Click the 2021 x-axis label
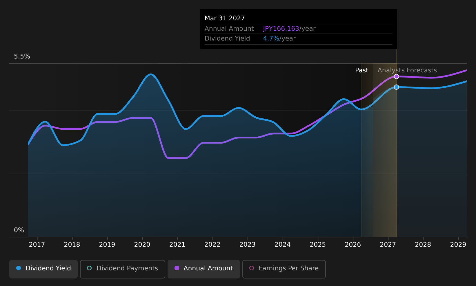The image size is (476, 286). coord(177,245)
